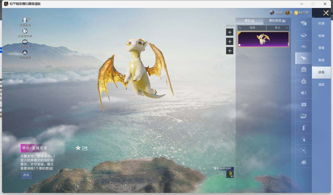Click the wingman fuel material icon
This screenshot has width=333, height=195.
pos(230,174)
